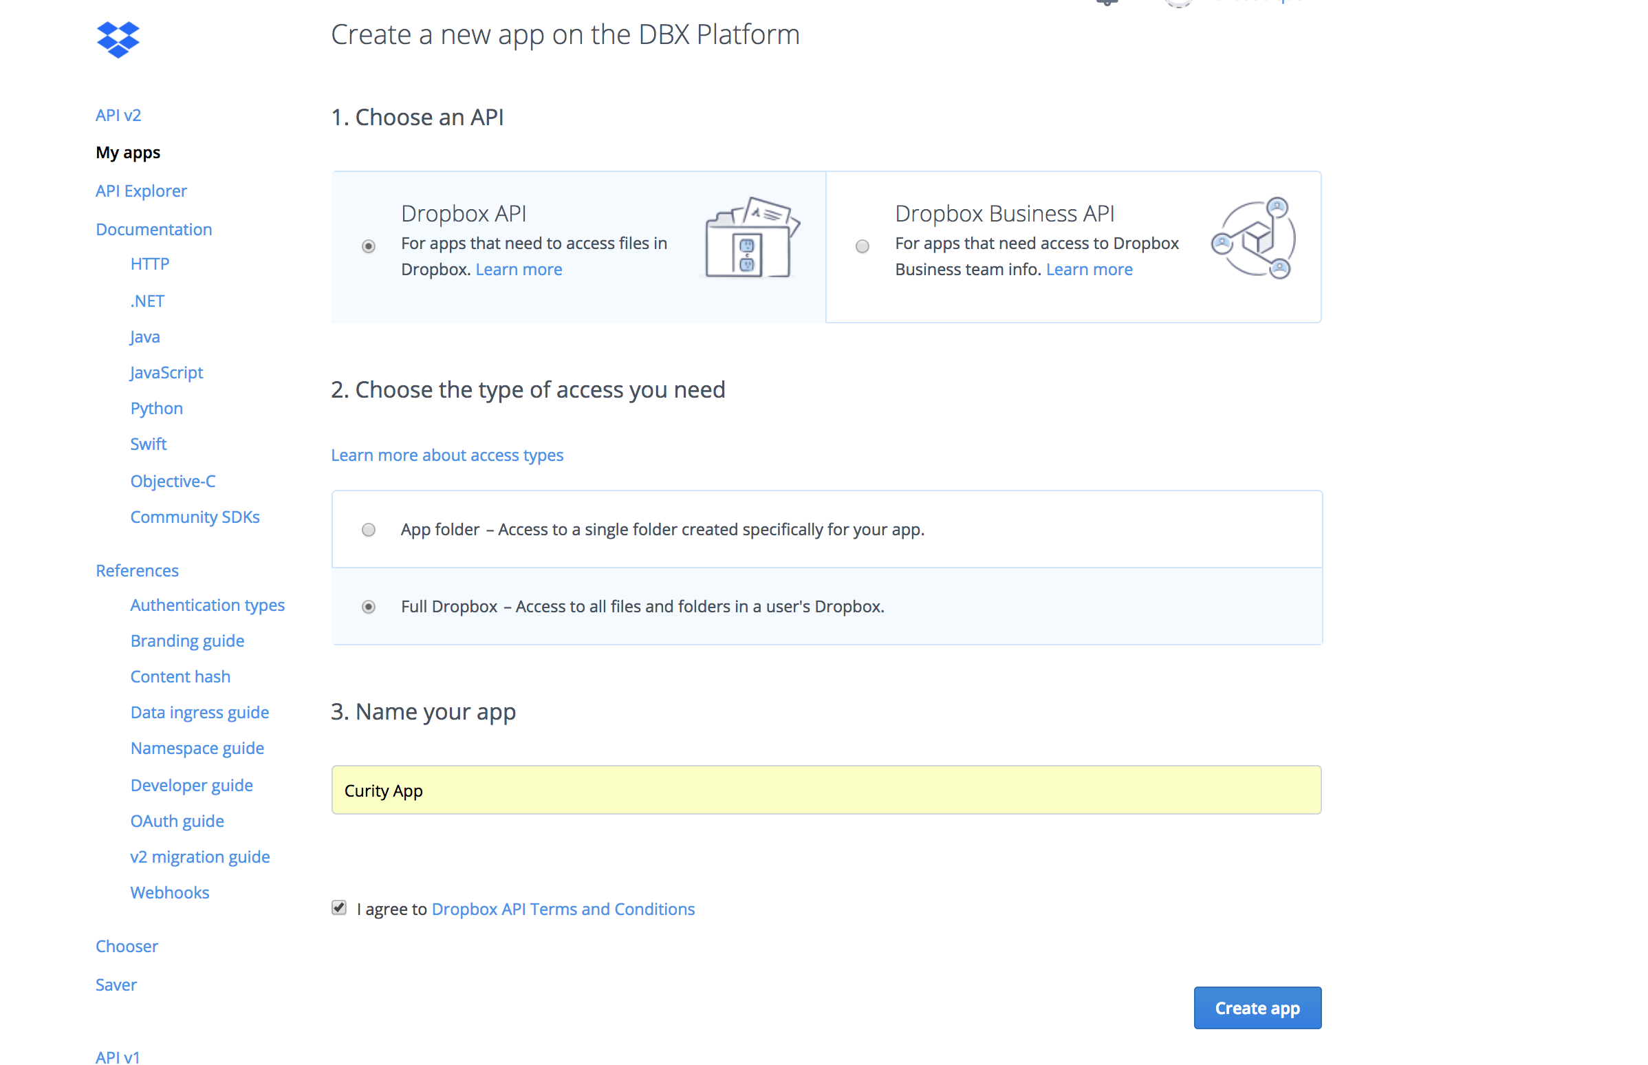1648x1065 pixels.
Task: Click the app name input field
Action: pyautogui.click(x=825, y=790)
